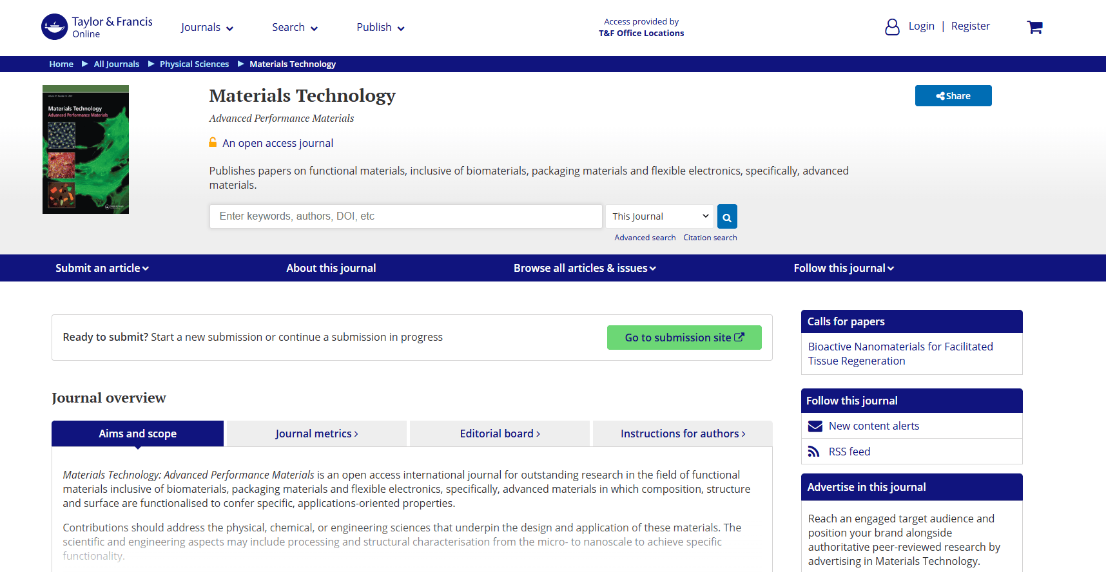
Task: Click the RSS feed icon
Action: point(814,452)
